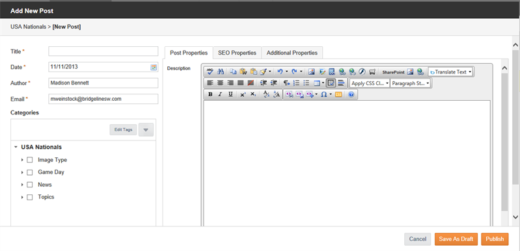520x251 pixels.
Task: Open editor help icon
Action: click(351, 94)
